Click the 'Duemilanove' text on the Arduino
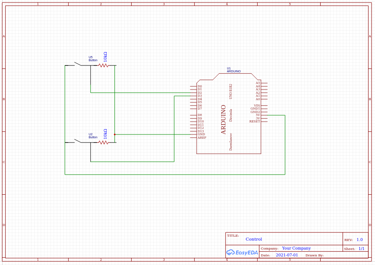Viewport: 375px width, 265px height. (x=231, y=142)
